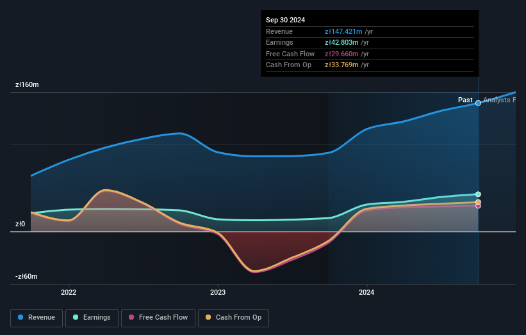This screenshot has width=526, height=335.
Task: Click the Analysts forecast label
Action: pyautogui.click(x=499, y=100)
